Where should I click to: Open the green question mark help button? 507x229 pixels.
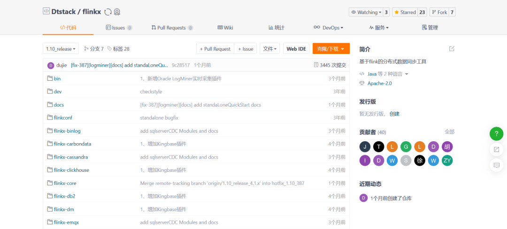tap(496, 134)
